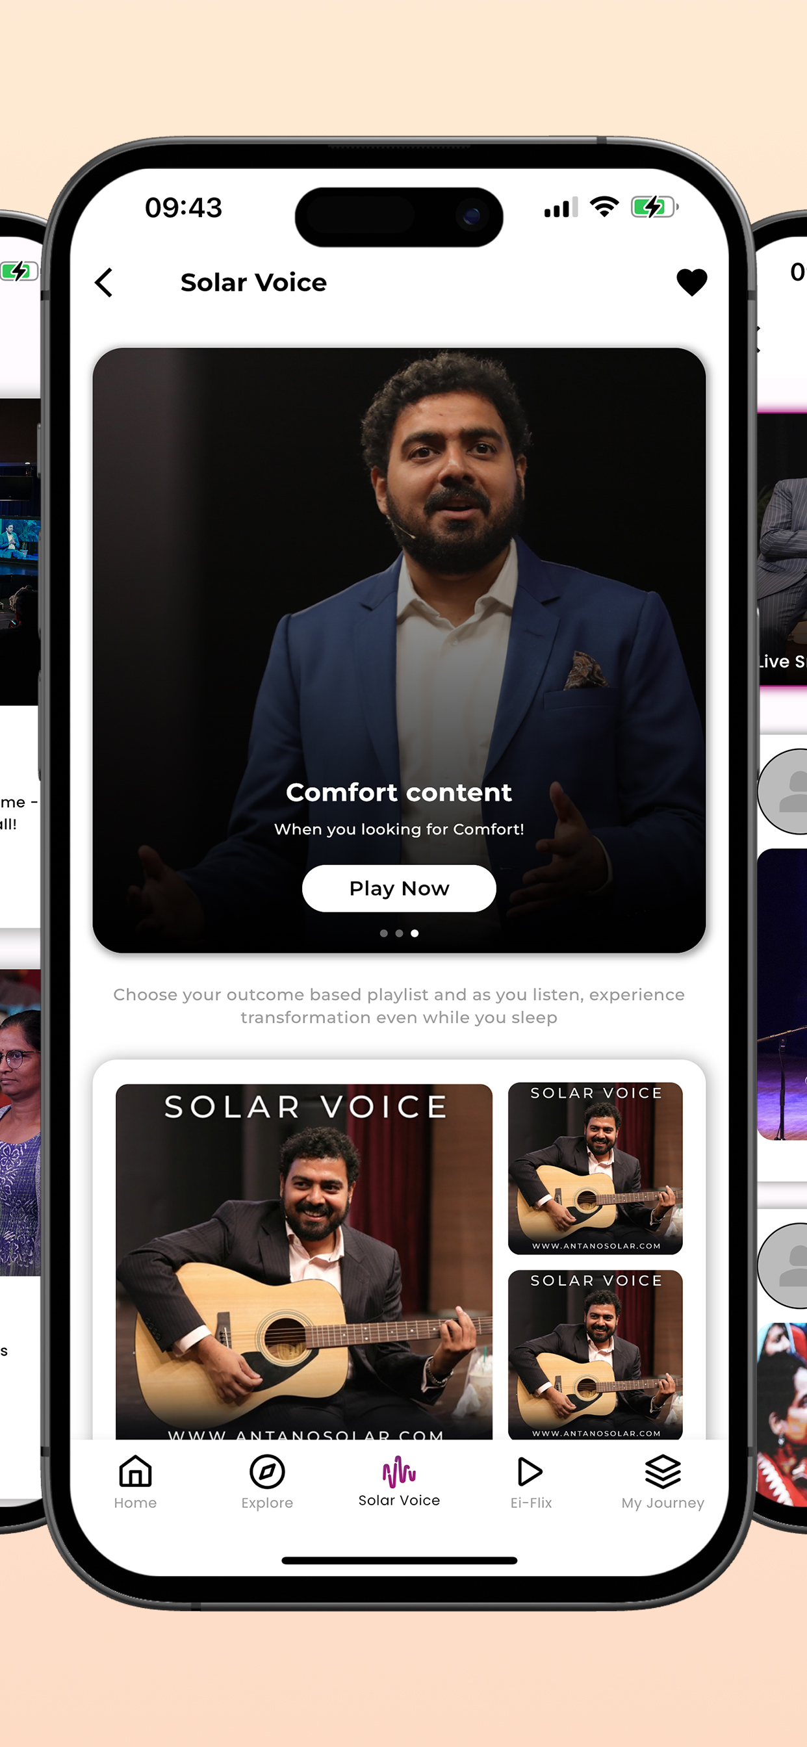Tap the Solar Voice tab label
This screenshot has width=807, height=1747.
pos(399,1500)
